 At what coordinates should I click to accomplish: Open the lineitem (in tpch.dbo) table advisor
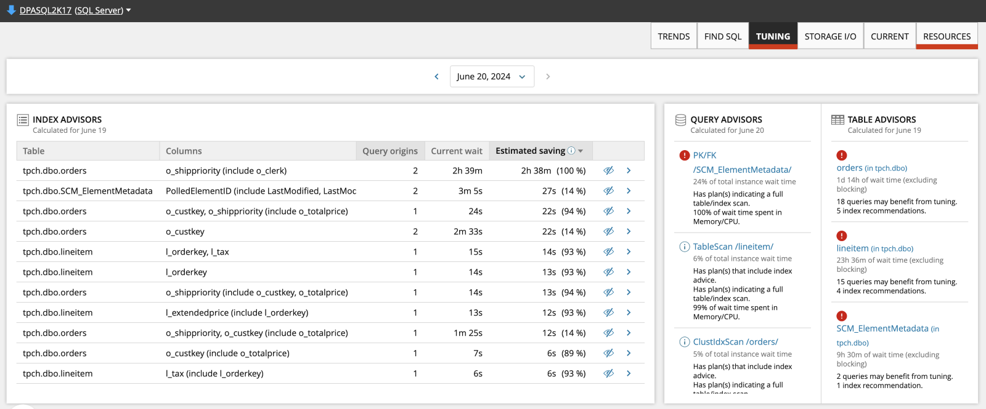point(874,248)
